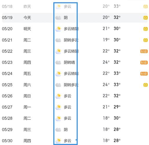
Task: Select the date 05/30
Action: [7, 141]
